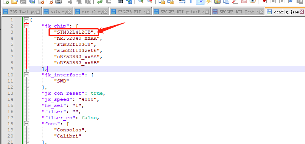Toggle the file Monitoring eye icon

pos(253,2)
